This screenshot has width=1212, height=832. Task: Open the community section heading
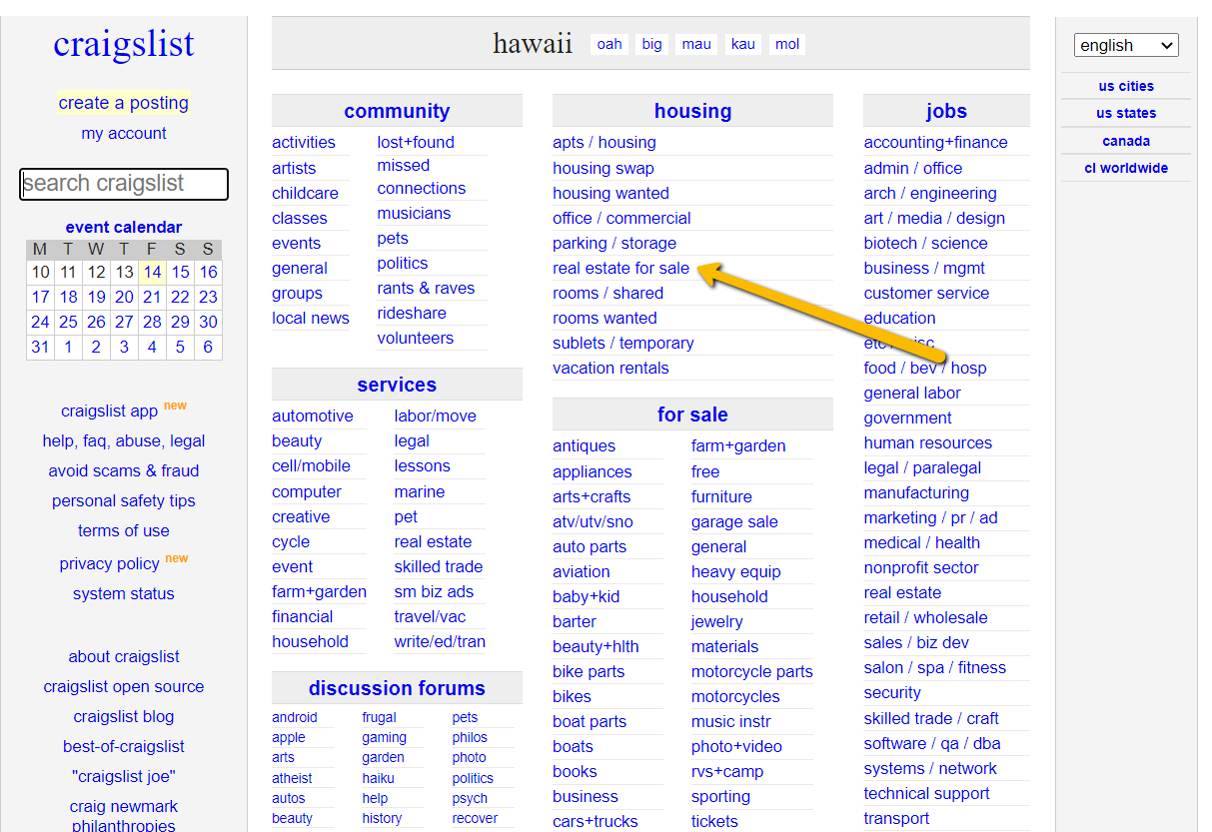pos(397,111)
